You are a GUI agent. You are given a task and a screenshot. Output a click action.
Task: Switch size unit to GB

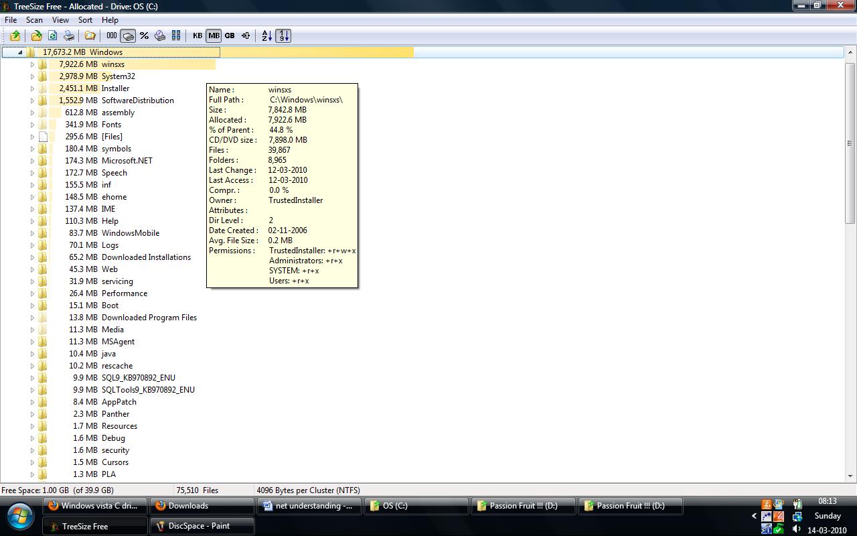coord(230,36)
